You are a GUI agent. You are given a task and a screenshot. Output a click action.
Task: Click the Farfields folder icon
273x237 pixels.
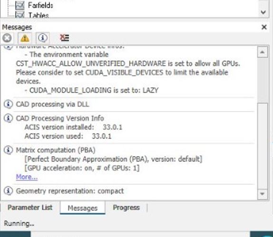point(20,5)
